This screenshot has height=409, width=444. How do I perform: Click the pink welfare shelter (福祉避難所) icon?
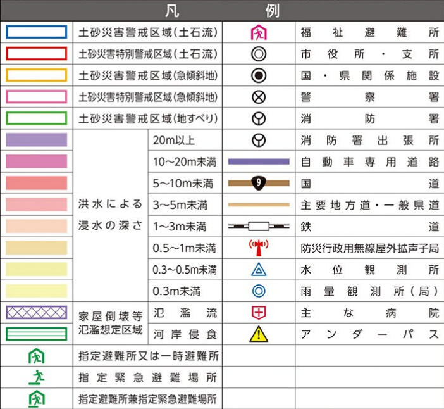(258, 32)
